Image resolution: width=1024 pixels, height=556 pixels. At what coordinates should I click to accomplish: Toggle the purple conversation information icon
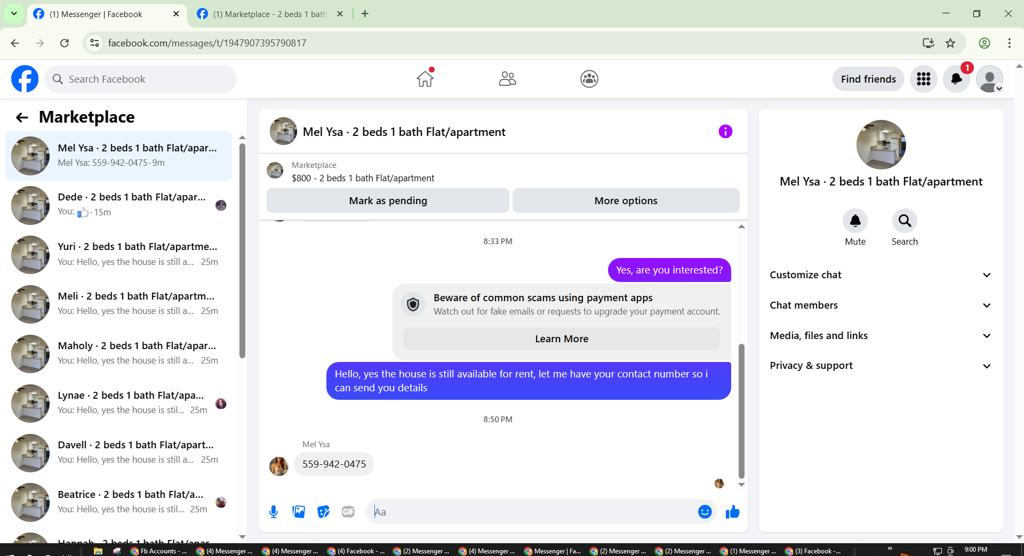tap(725, 132)
